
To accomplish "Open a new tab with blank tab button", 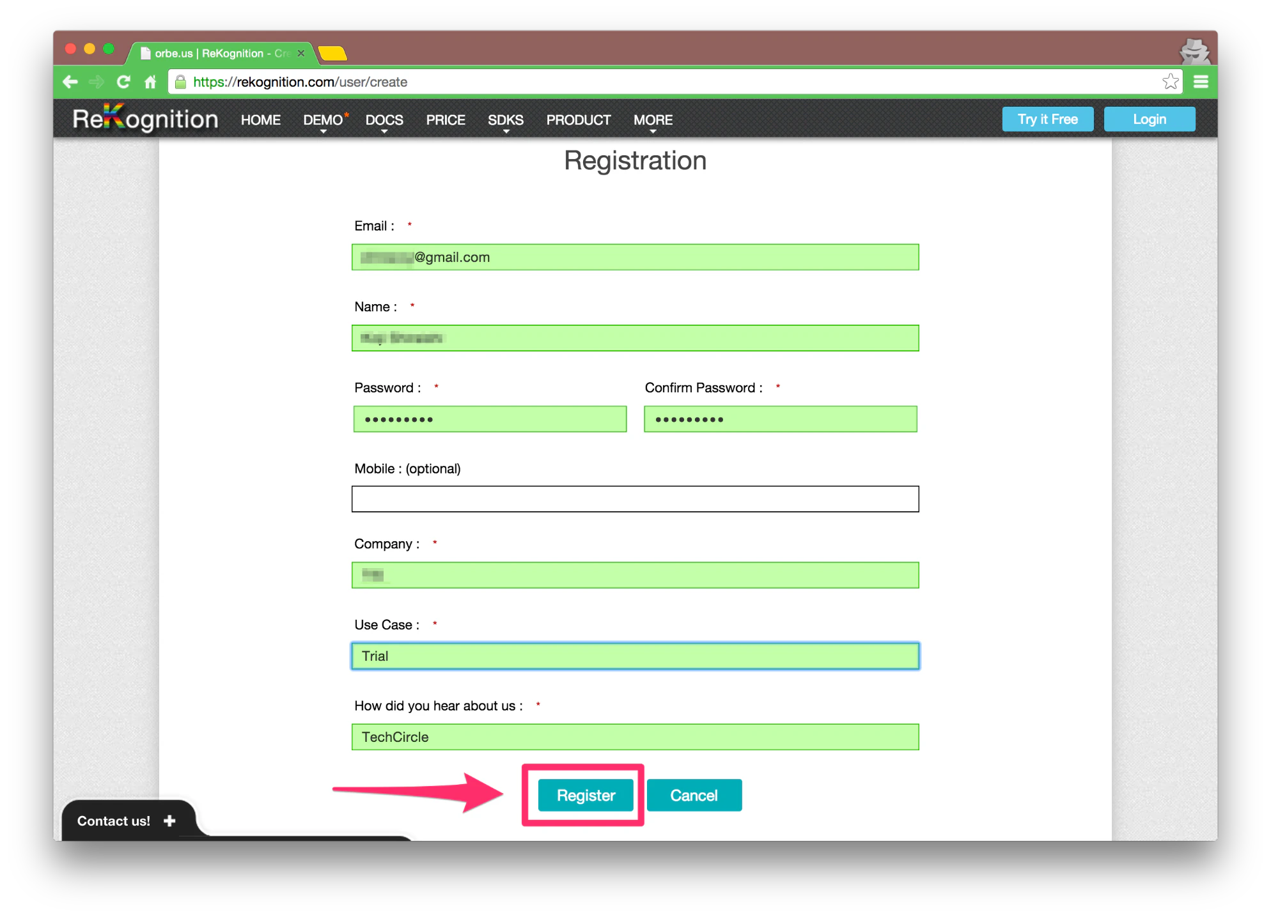I will coord(332,53).
